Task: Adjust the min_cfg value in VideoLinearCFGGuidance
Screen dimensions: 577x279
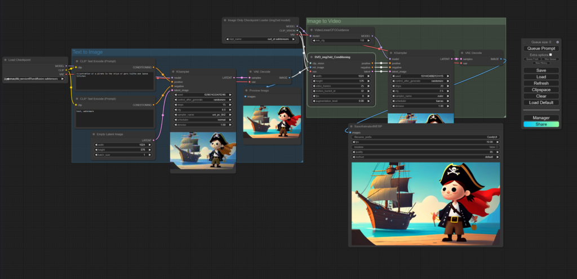Action: [x=342, y=40]
